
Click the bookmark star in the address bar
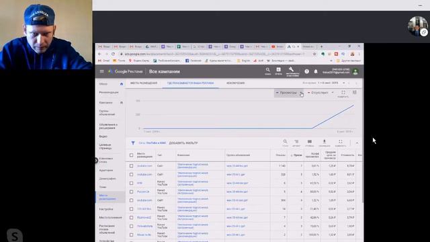(314, 54)
